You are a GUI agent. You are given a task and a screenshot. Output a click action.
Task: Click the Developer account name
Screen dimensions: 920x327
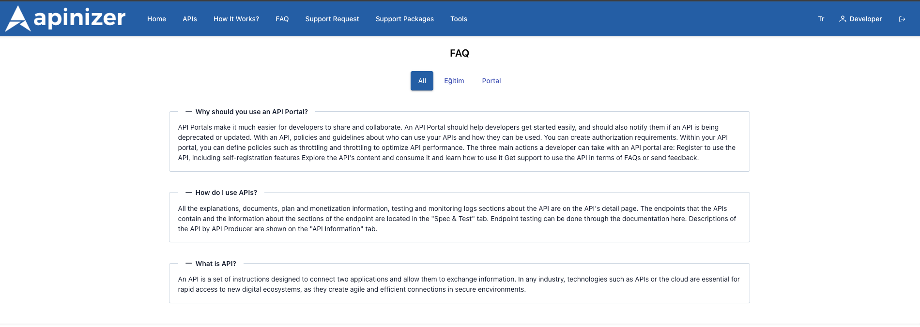pyautogui.click(x=865, y=19)
